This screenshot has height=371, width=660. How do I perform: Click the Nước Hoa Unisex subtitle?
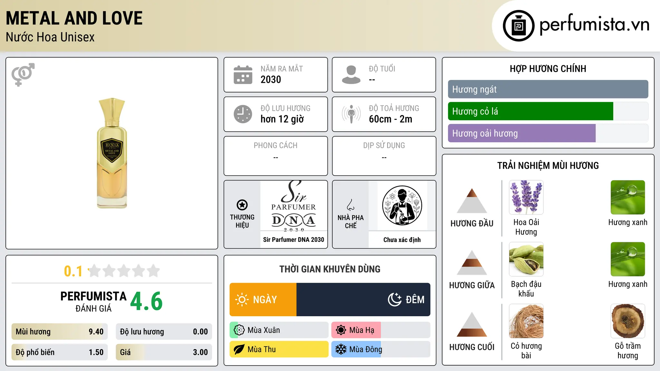click(x=50, y=37)
